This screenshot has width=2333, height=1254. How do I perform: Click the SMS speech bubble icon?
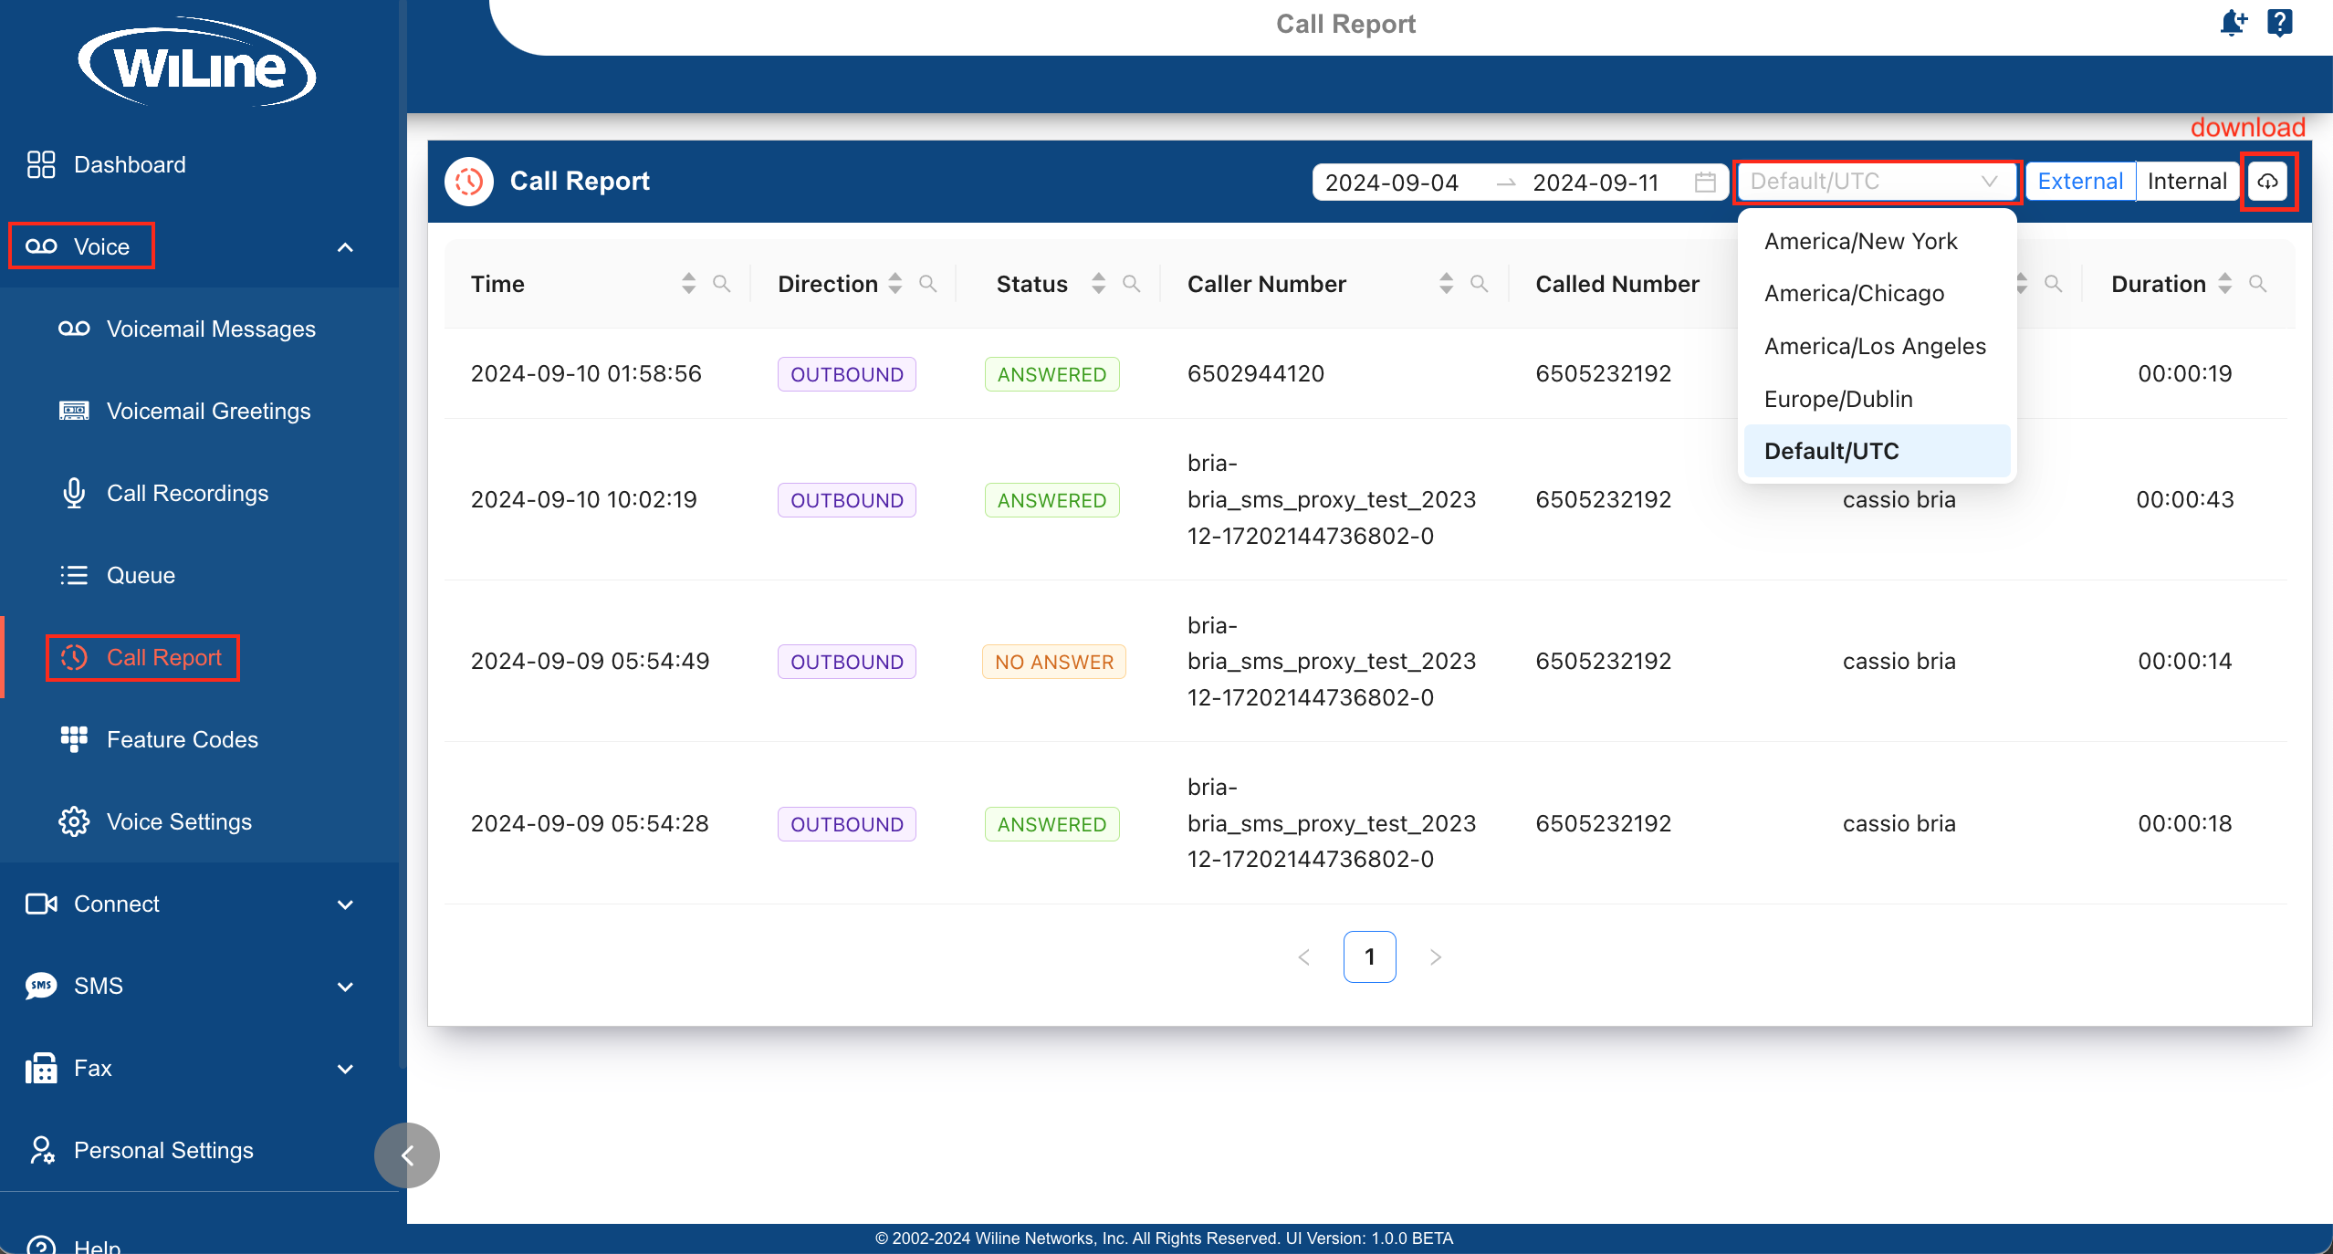click(x=41, y=986)
